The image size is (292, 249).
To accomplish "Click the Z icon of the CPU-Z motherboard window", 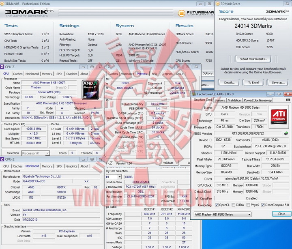I will coord(2,159).
